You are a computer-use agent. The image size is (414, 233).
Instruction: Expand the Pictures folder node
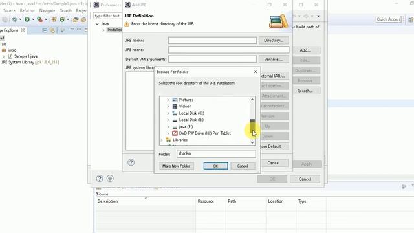click(168, 100)
